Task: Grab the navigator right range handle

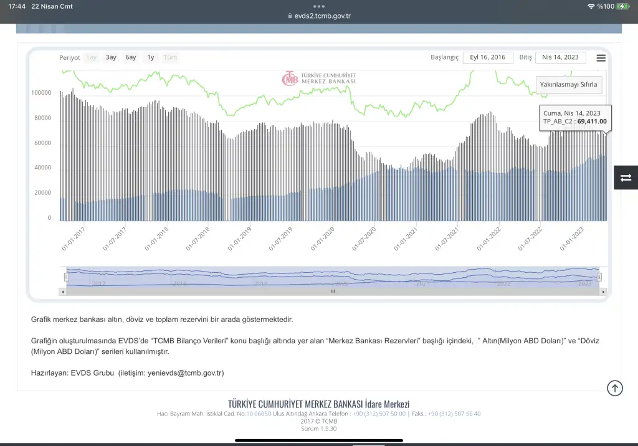Action: [599, 277]
